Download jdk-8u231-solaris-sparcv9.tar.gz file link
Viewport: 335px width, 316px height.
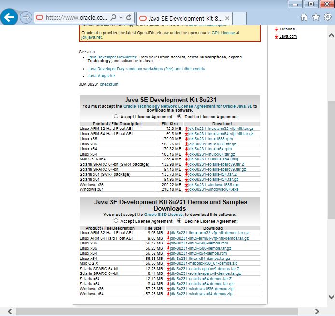pos(217,169)
